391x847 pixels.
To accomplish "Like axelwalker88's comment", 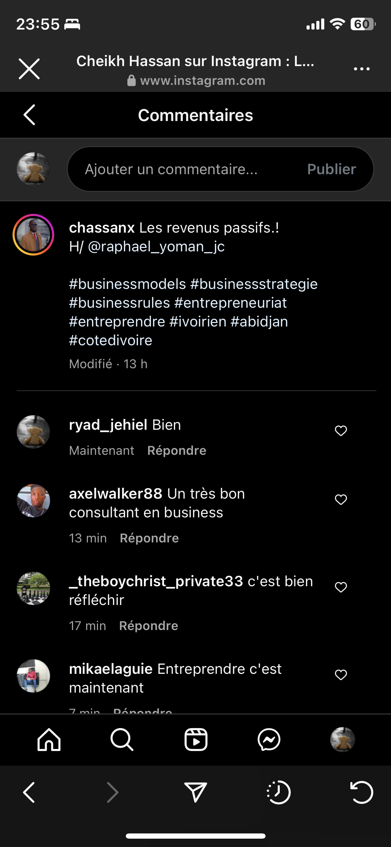I will click(x=341, y=499).
